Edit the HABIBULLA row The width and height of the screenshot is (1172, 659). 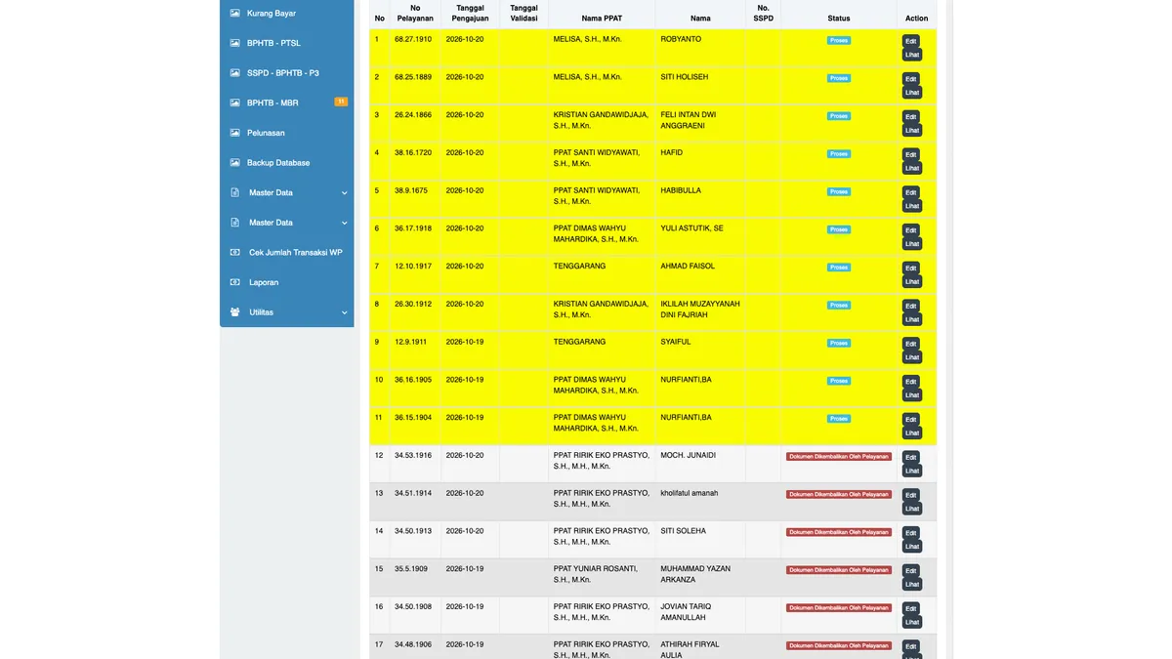911,192
